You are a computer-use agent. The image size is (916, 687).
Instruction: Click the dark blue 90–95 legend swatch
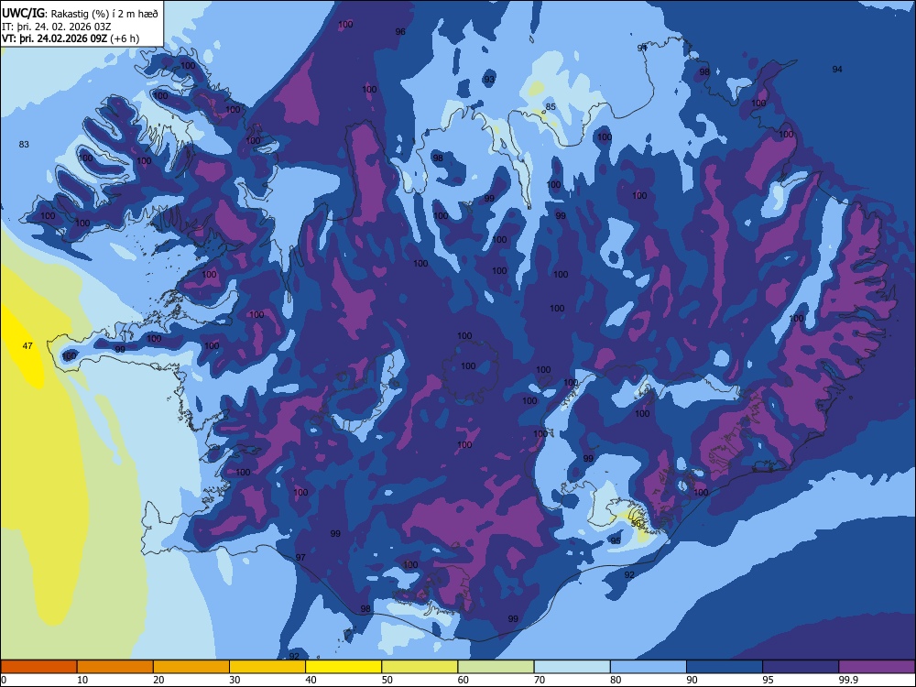[x=725, y=667]
